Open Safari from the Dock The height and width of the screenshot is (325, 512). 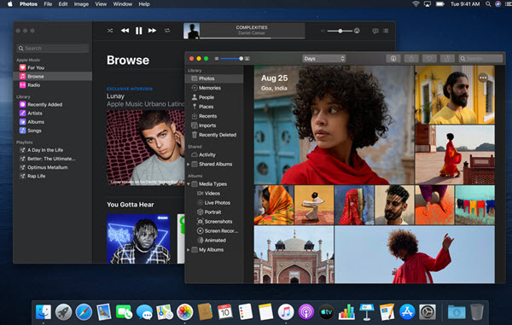point(84,312)
